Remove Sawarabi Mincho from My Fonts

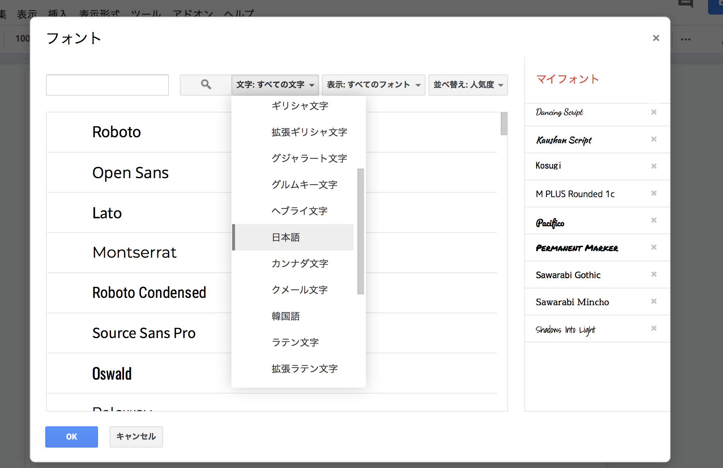(654, 301)
